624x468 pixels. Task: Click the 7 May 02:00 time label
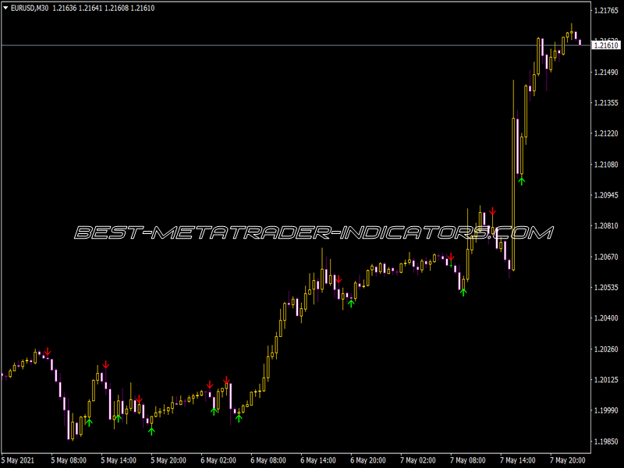[x=418, y=460]
